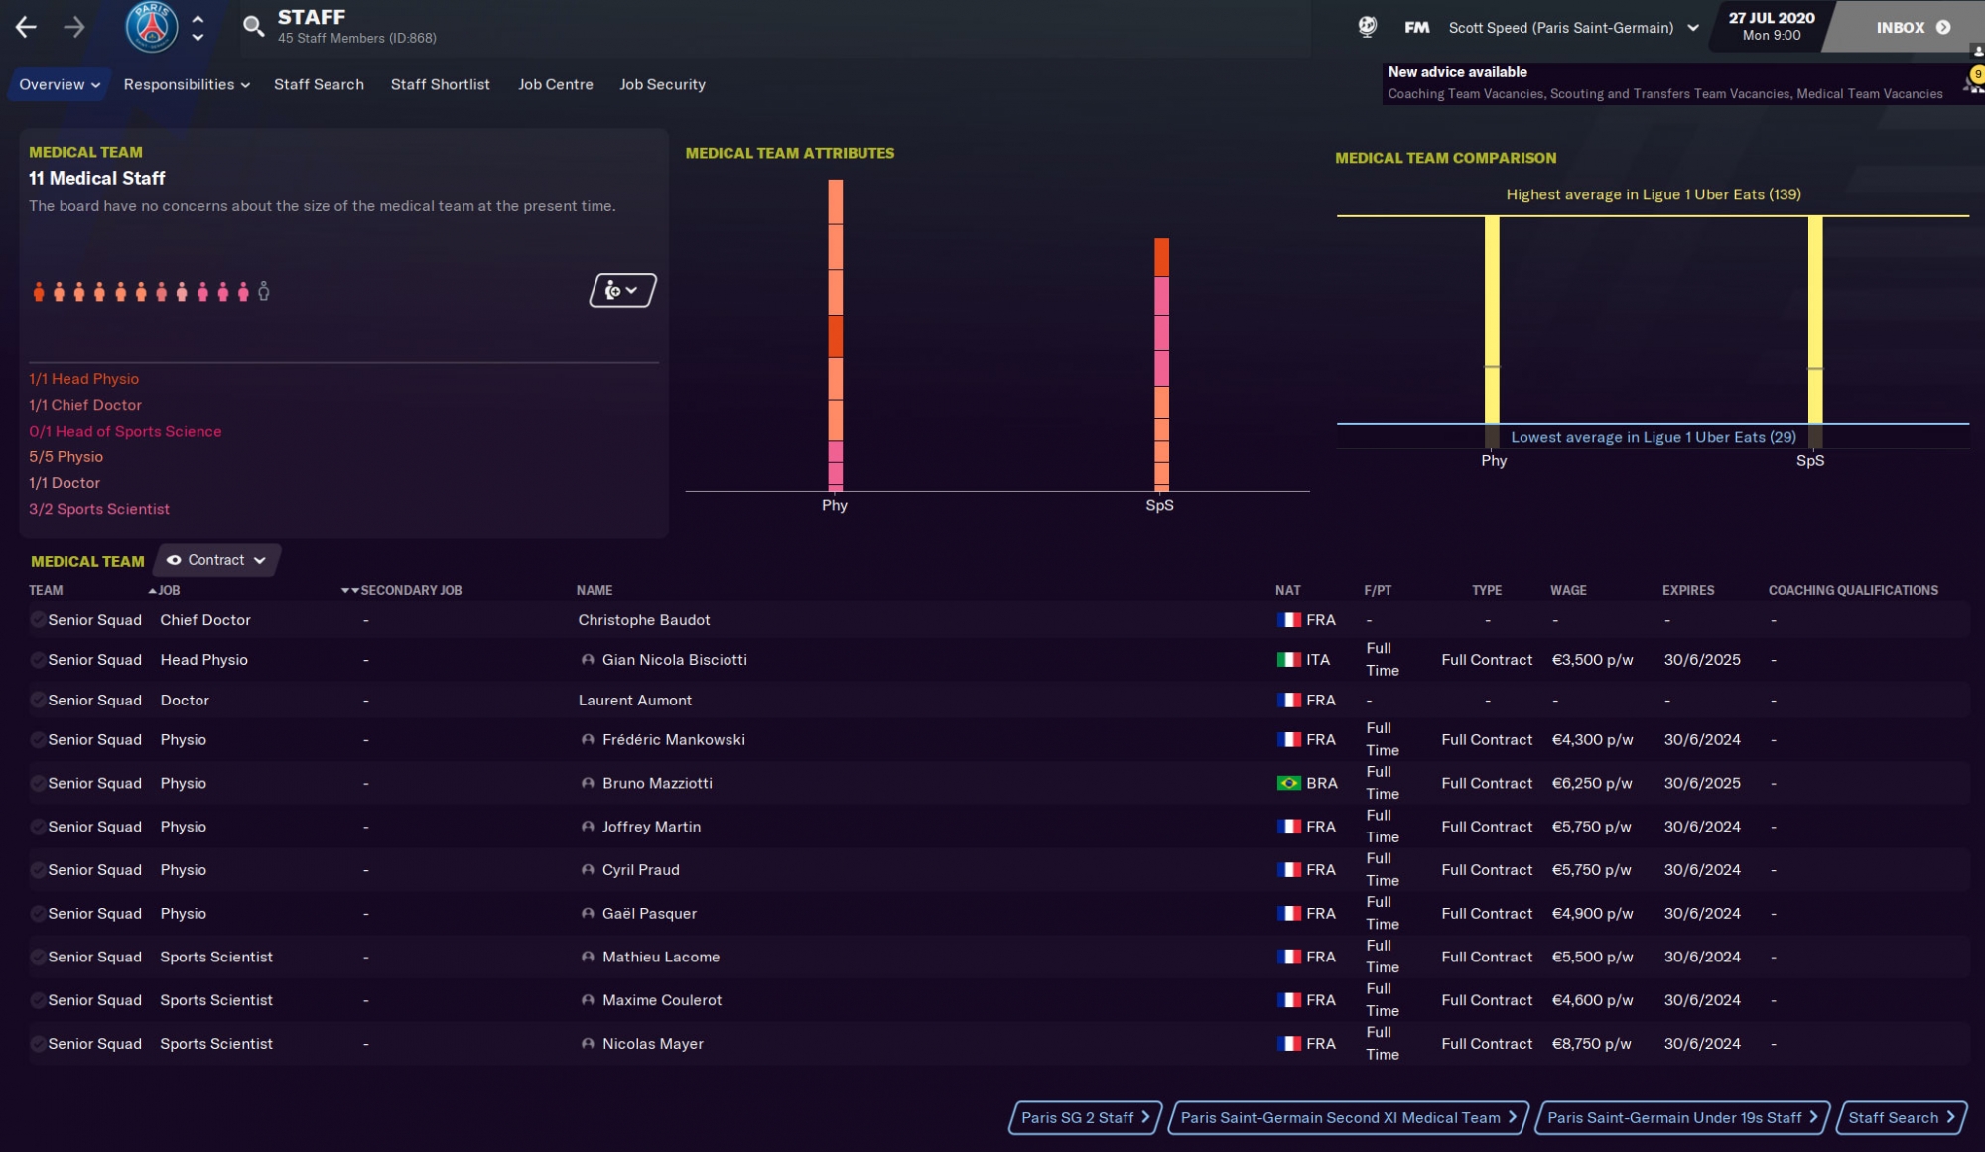Click the Phy attributes bar

836,335
